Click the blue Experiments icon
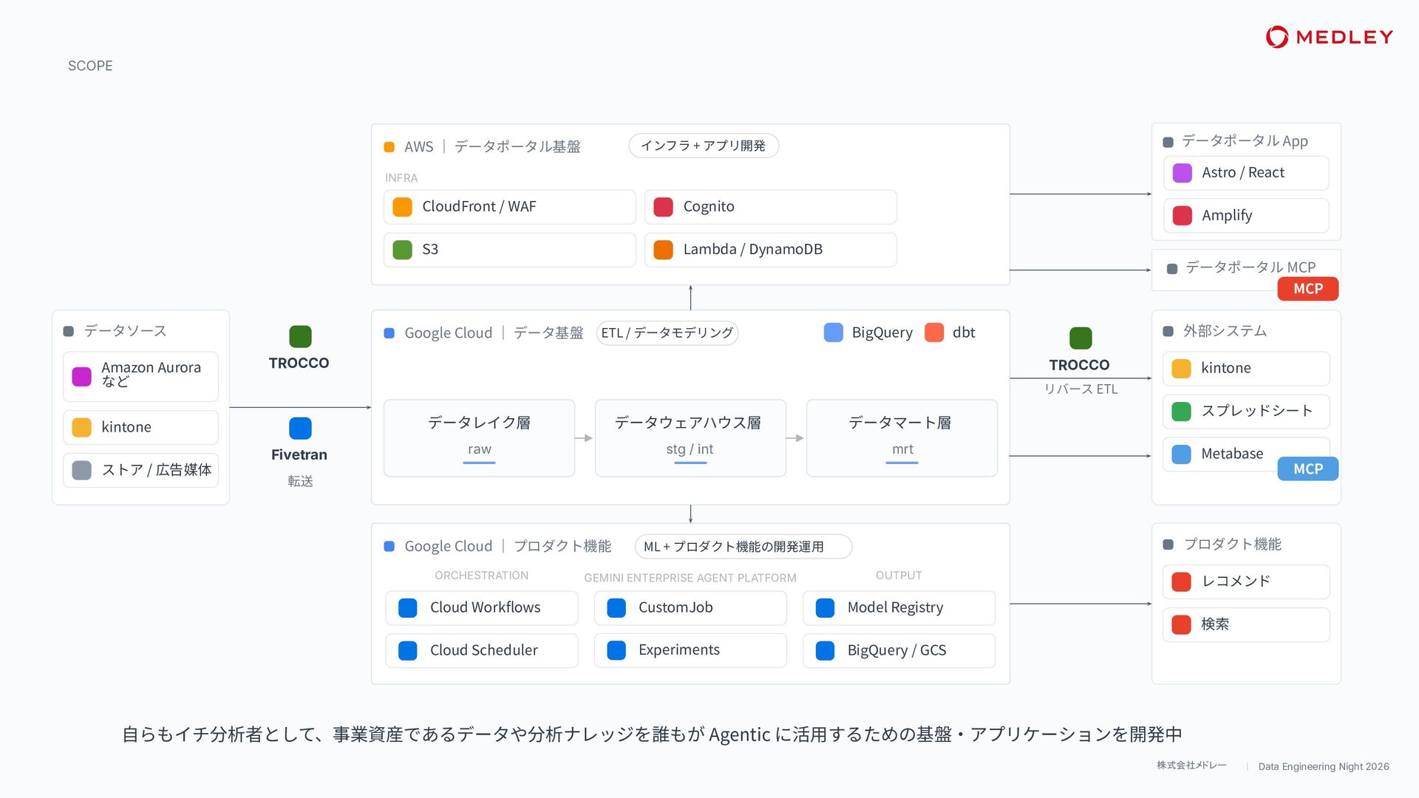 pyautogui.click(x=616, y=650)
